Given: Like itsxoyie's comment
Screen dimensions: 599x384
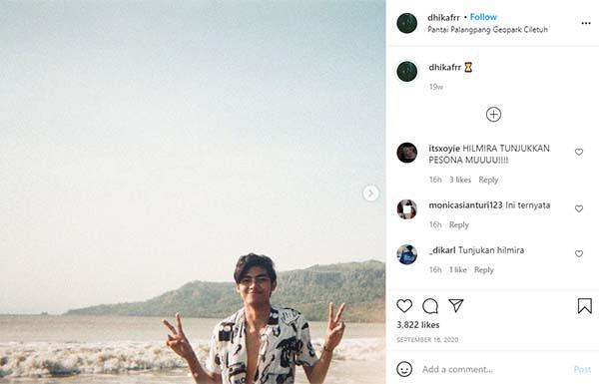Looking at the screenshot, I should coord(579,152).
